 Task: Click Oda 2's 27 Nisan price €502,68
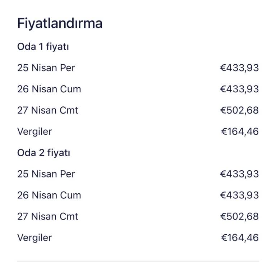click(x=239, y=216)
